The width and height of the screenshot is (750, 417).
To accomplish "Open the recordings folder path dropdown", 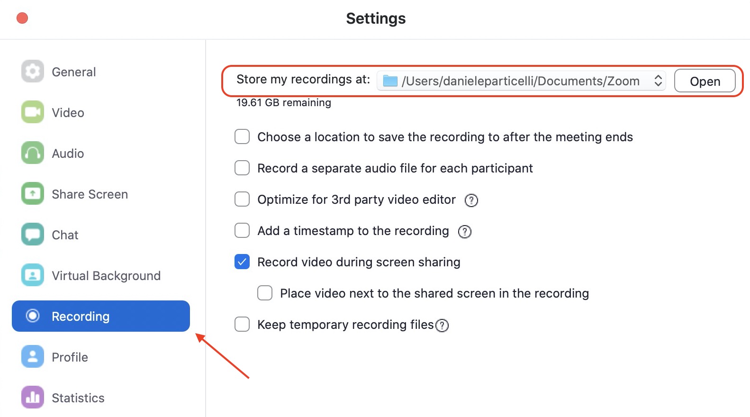I will pos(521,81).
